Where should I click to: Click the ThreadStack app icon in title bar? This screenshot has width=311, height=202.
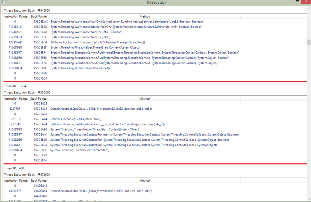tap(3, 2)
